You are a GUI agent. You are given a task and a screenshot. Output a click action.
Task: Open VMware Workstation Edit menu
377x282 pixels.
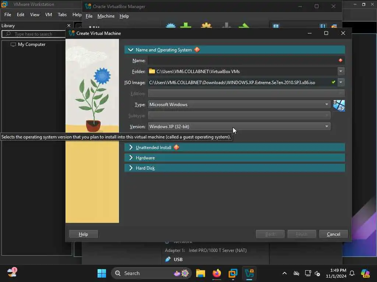pyautogui.click(x=21, y=15)
